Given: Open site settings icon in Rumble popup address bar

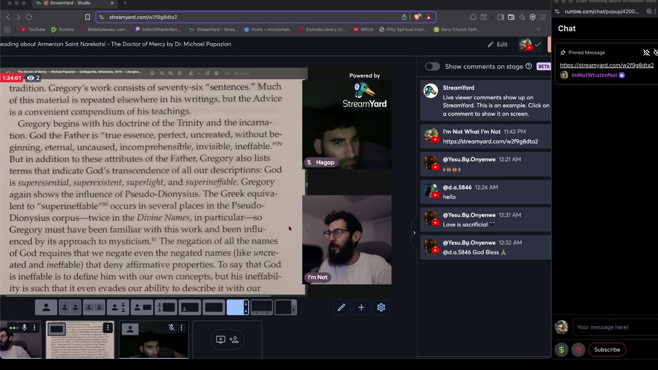Looking at the screenshot, I should pos(558,11).
